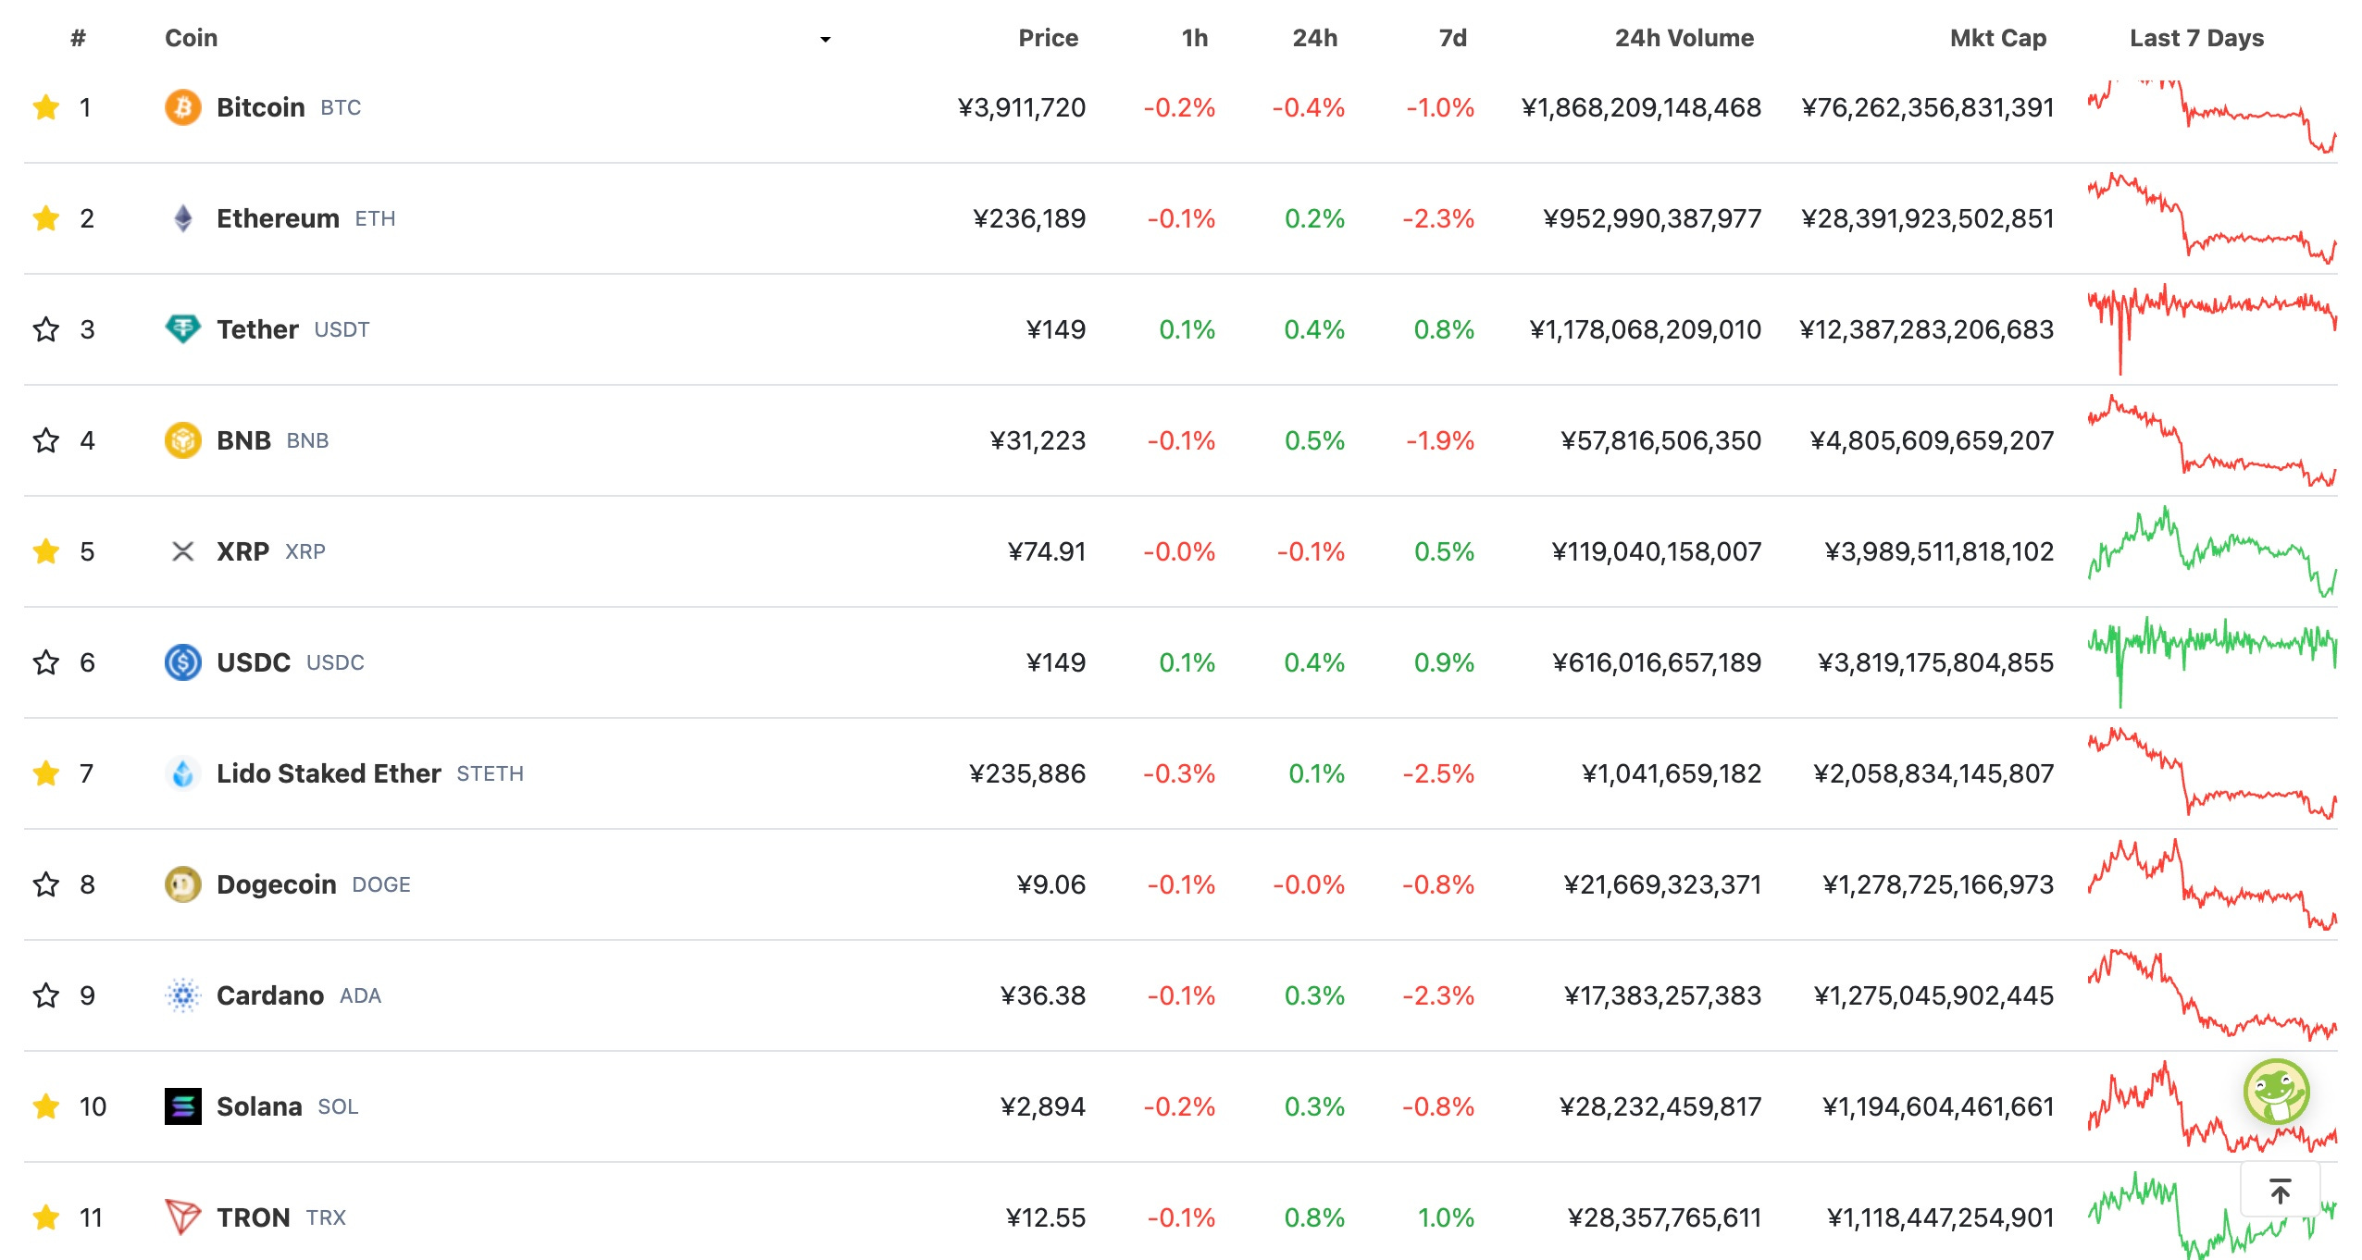The image size is (2362, 1260).
Task: Sort by 1h change column
Action: pos(1195,38)
